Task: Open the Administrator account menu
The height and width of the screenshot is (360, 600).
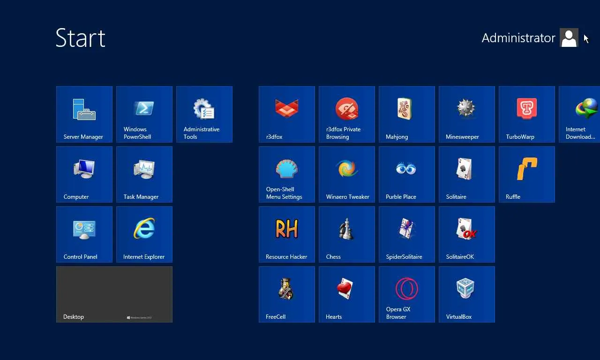Action: click(x=530, y=38)
